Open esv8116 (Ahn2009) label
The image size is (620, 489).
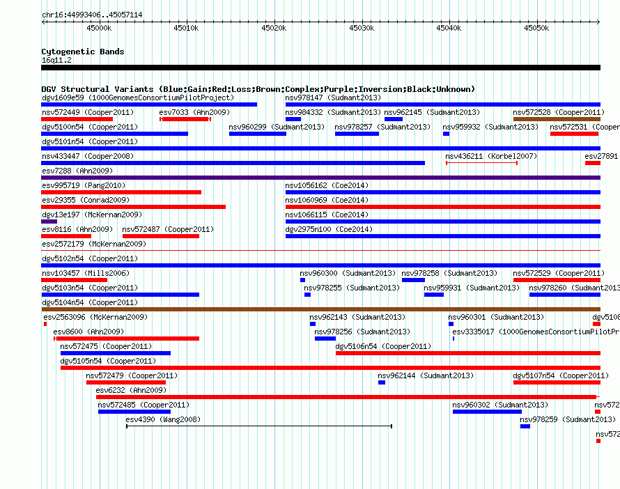tap(77, 229)
